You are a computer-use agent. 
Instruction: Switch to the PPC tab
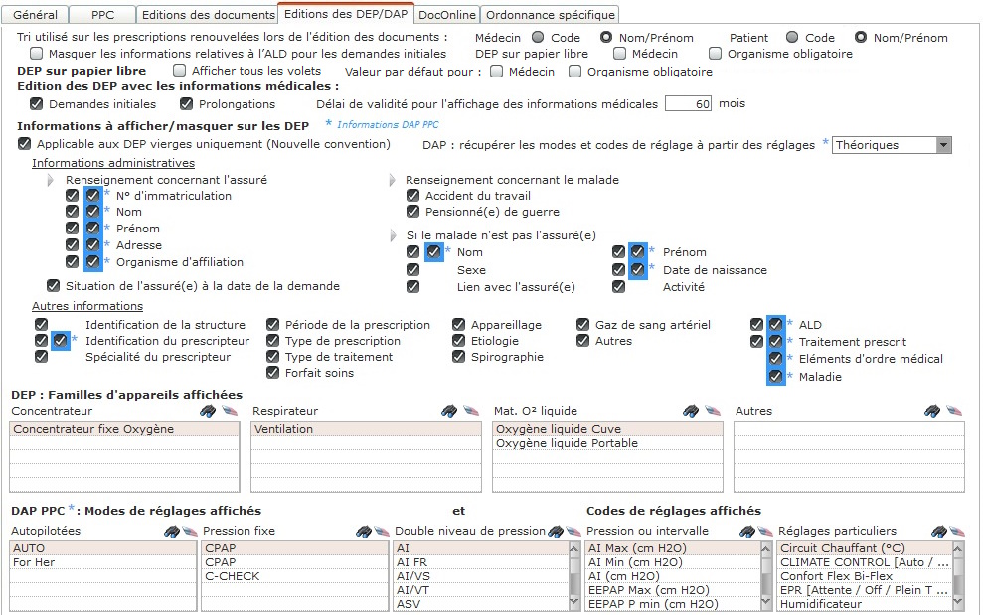coord(102,15)
